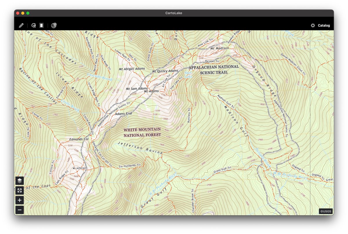Click the Mt Abigail Adams label
Image resolution: width=348 pixels, height=234 pixels.
pyautogui.click(x=132, y=69)
